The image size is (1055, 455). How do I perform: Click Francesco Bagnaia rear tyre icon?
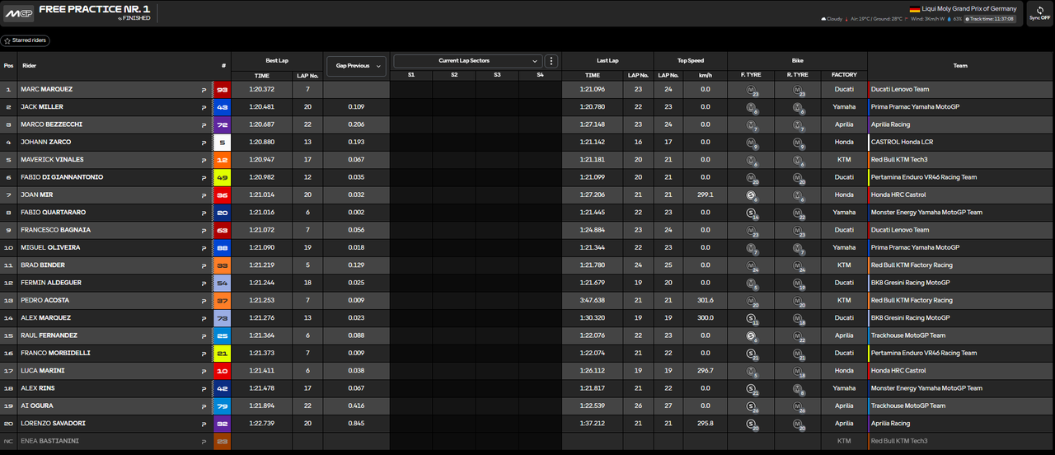798,231
